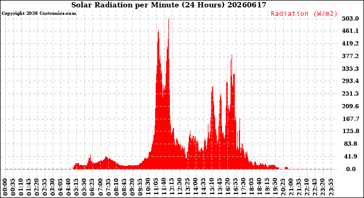This screenshot has height=198, width=364.
Task: Click the 09:20 time axis label
Action: 132,187
